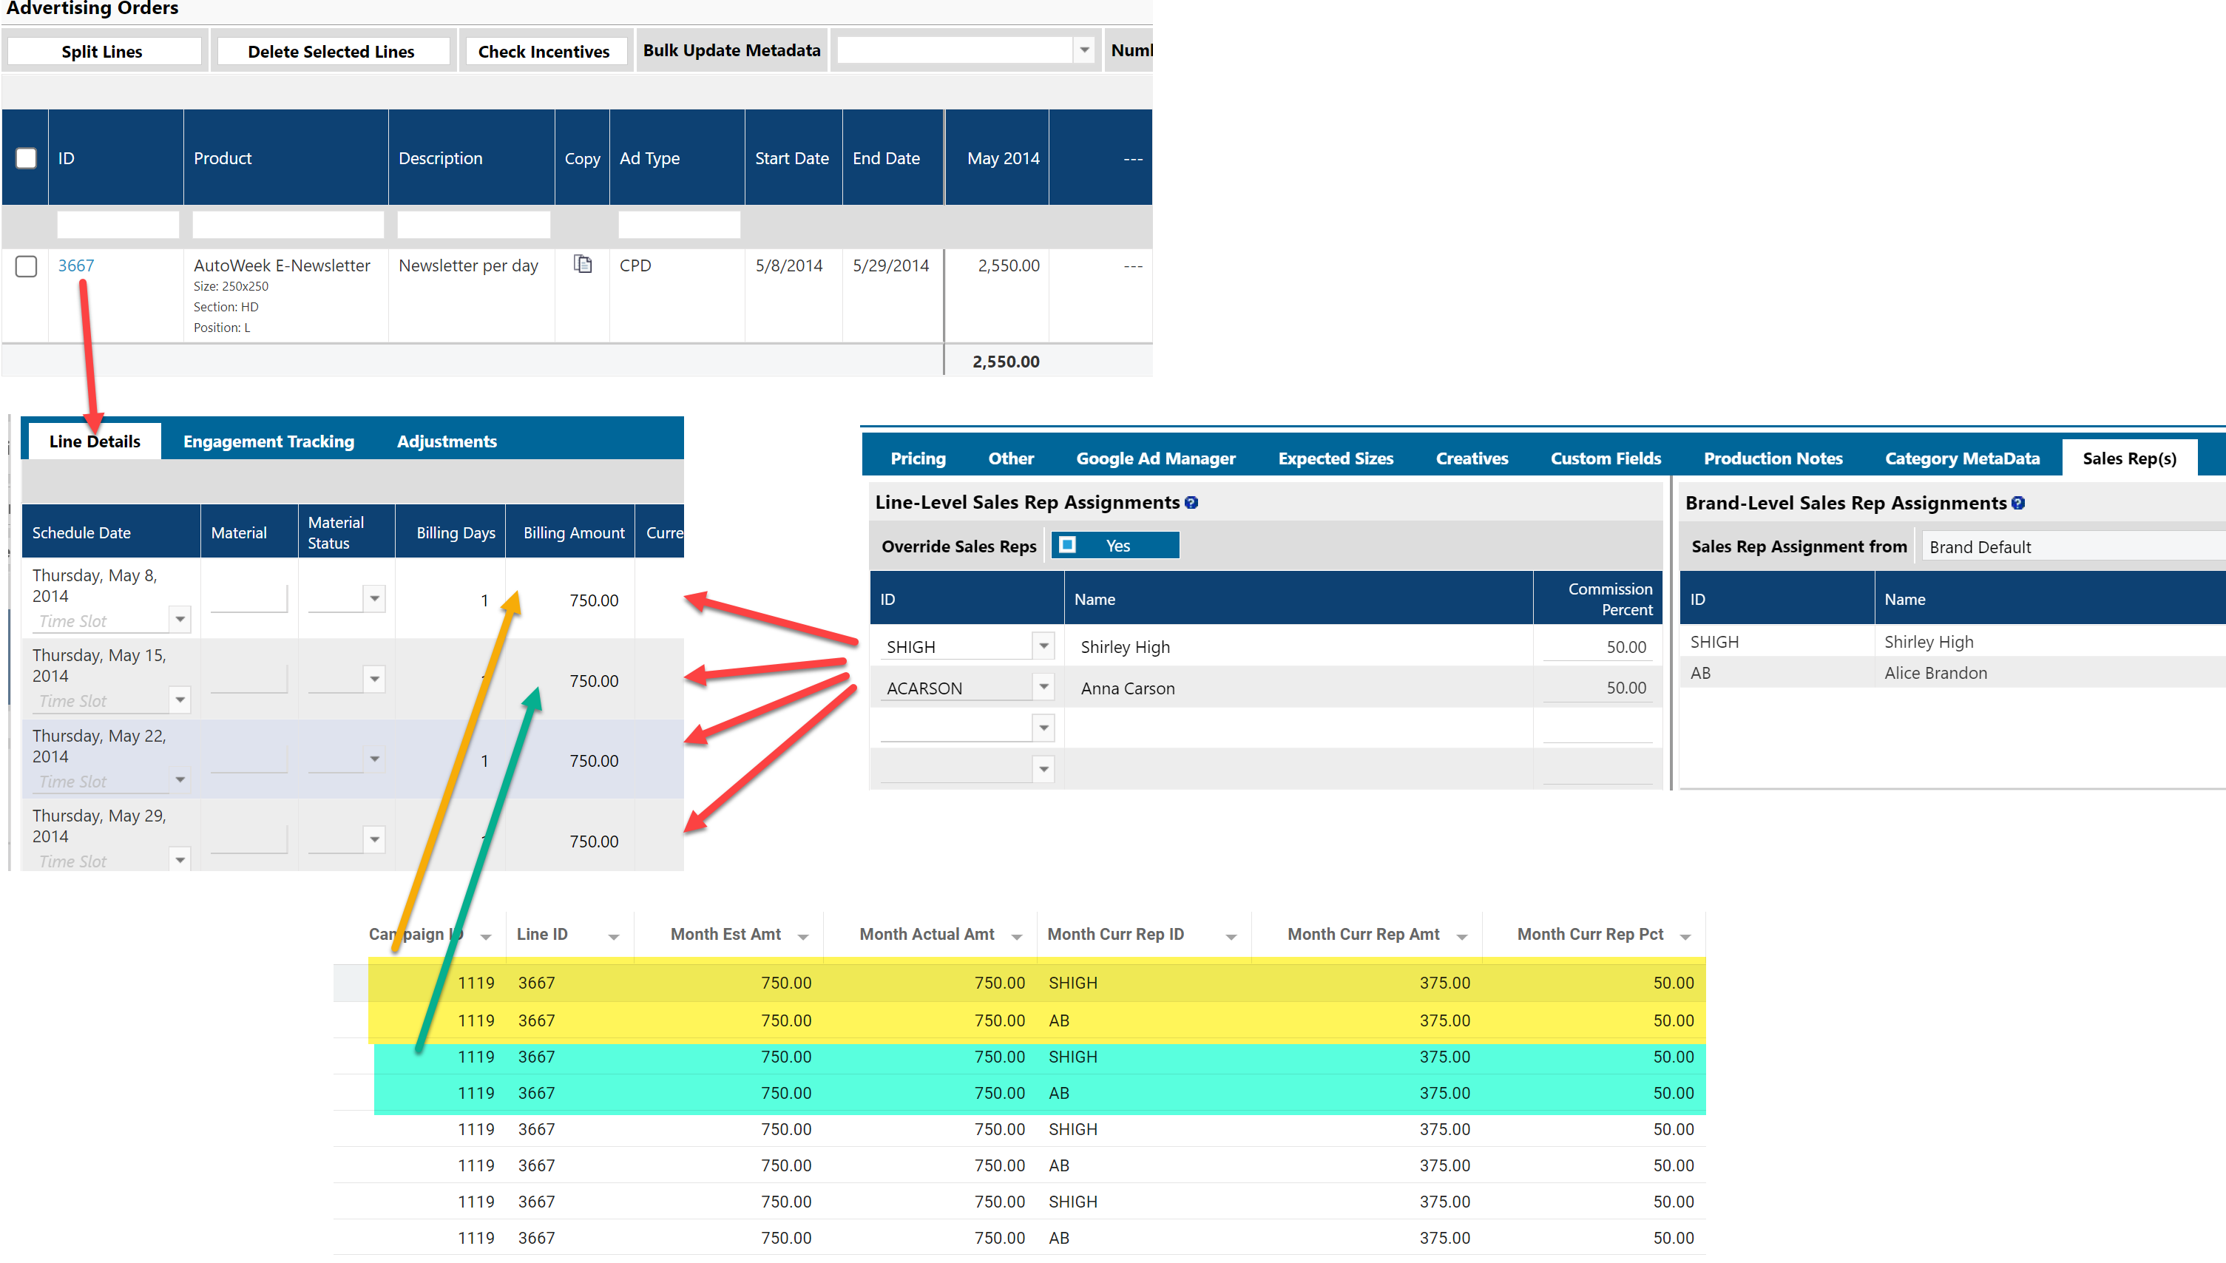Select the Alice Brandon brand-level row
The image size is (2226, 1263).
(1952, 672)
